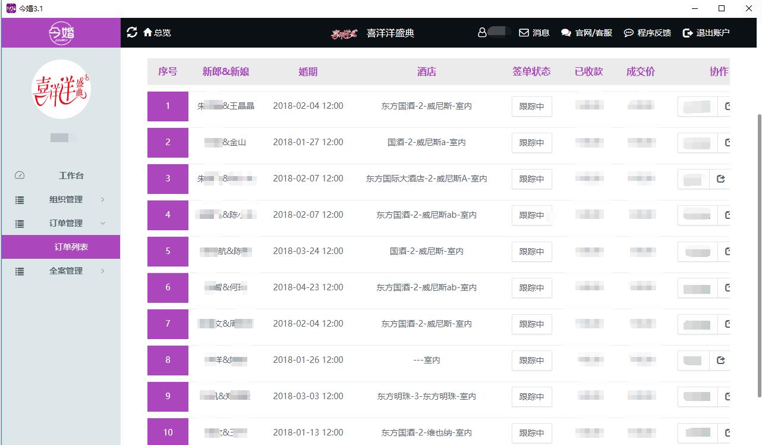
Task: Click share icon in row 3
Action: click(x=721, y=178)
